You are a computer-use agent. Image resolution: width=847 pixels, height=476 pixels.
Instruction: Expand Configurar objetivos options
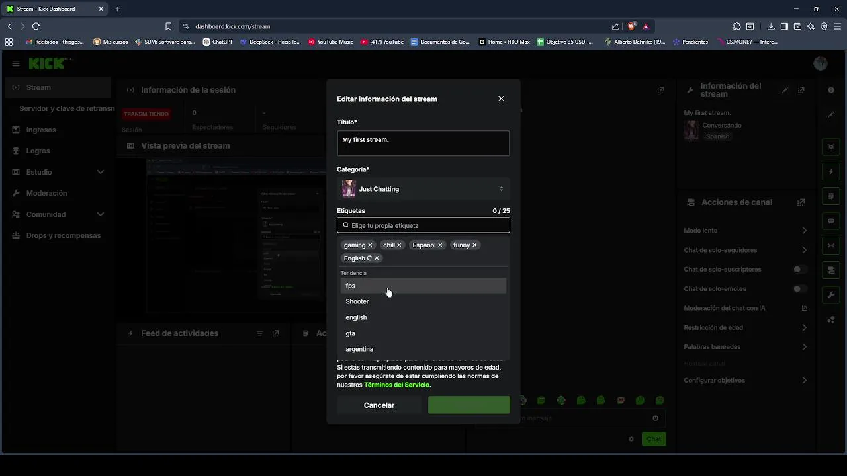[804, 380]
